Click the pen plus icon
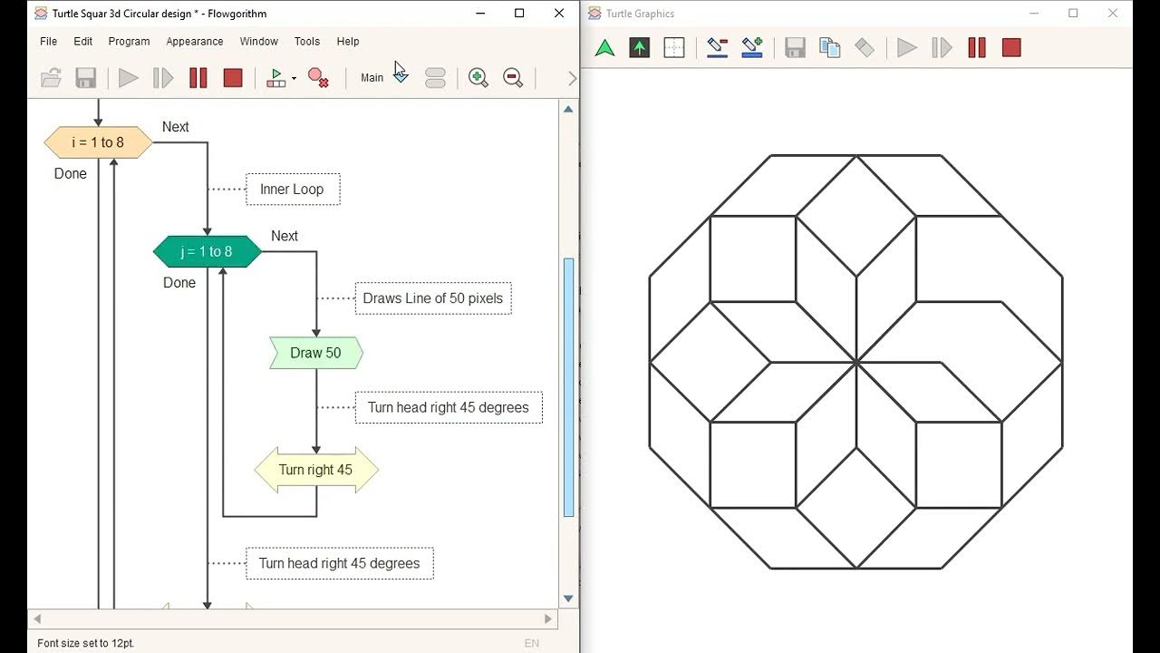1160x653 pixels. pos(752,48)
